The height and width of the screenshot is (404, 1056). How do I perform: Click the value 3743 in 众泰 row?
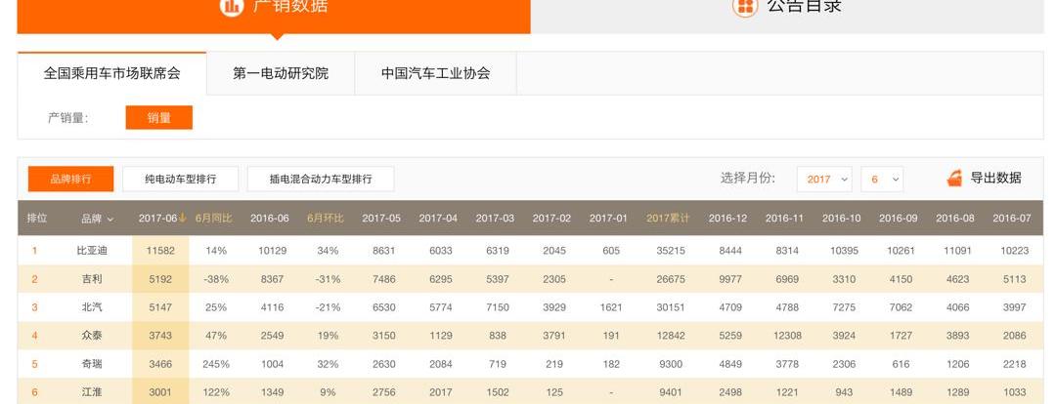click(160, 336)
